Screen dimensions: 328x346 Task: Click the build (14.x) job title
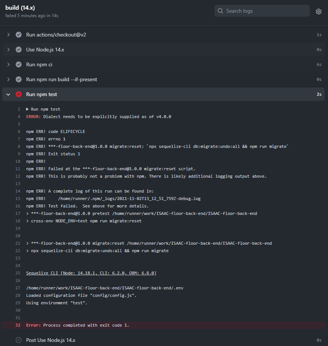coord(20,7)
